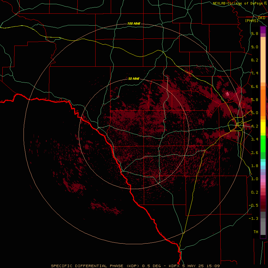
Task: Click the 3.4 scale label
Action: coord(255,139)
